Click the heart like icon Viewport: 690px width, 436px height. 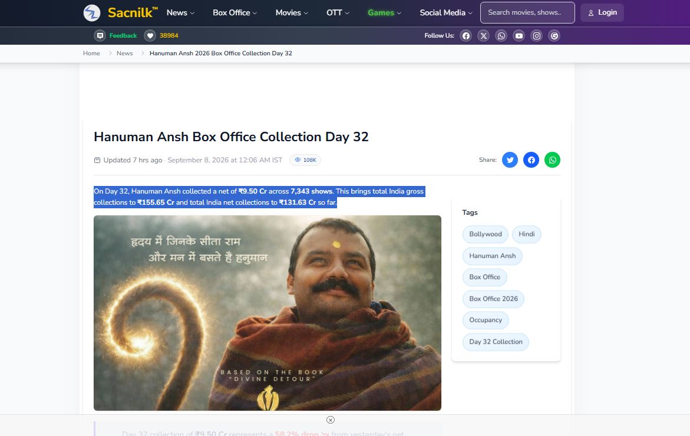click(150, 36)
